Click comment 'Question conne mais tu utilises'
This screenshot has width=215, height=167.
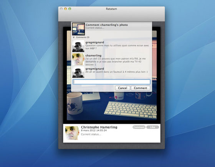(x=117, y=47)
